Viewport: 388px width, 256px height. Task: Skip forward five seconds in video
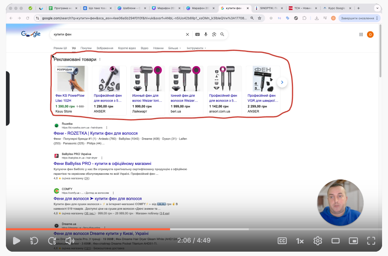point(52,241)
